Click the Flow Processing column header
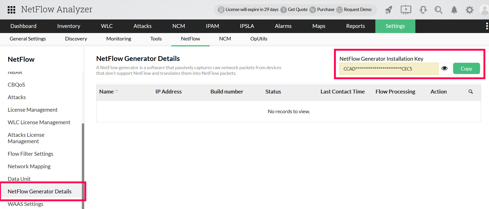This screenshot has height=209, width=489. click(395, 91)
